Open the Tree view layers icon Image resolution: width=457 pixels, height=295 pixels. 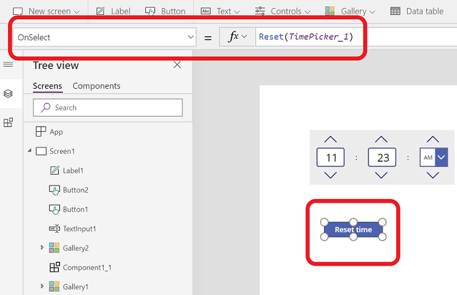coord(8,94)
